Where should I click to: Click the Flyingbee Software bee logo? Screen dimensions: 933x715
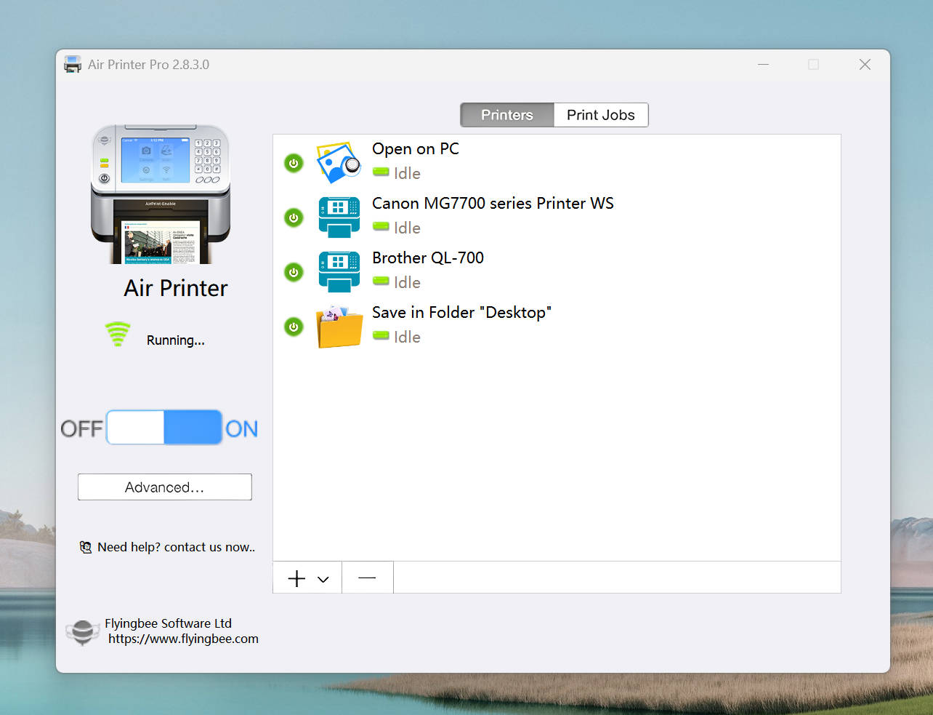coord(83,631)
